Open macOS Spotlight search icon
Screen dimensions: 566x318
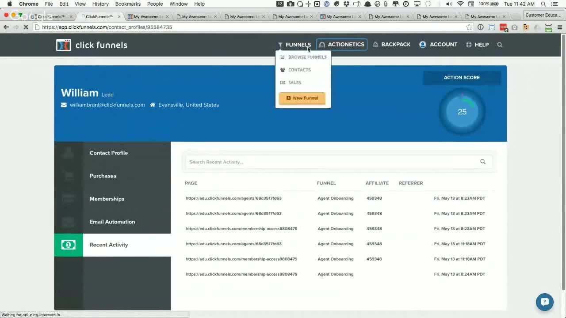(543, 4)
